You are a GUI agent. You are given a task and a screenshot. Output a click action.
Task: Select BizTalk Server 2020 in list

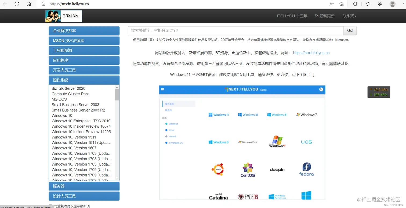click(68, 88)
